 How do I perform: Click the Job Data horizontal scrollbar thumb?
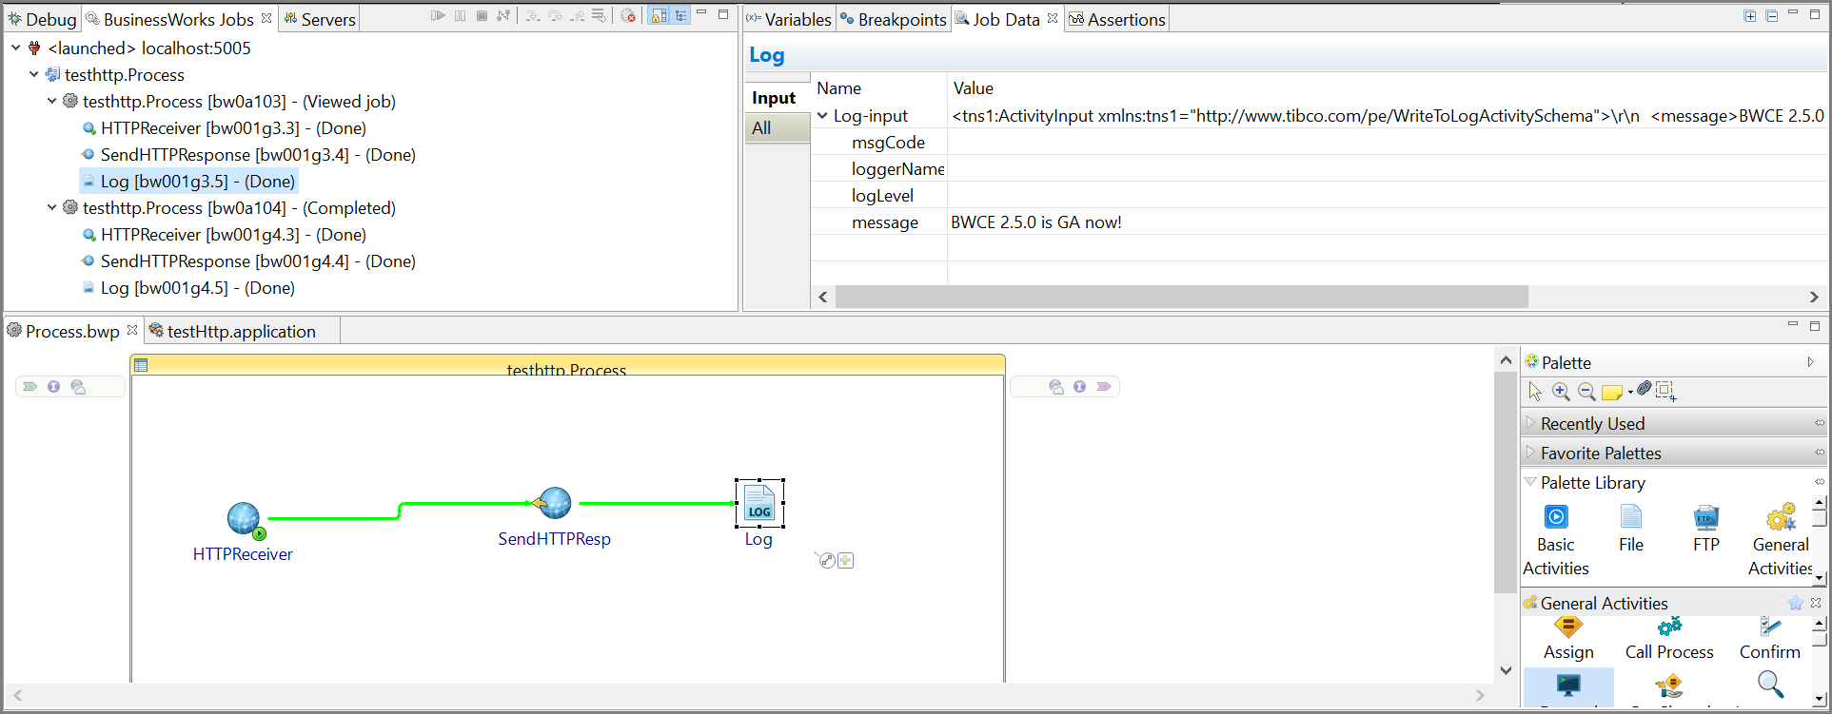[x=1180, y=298]
